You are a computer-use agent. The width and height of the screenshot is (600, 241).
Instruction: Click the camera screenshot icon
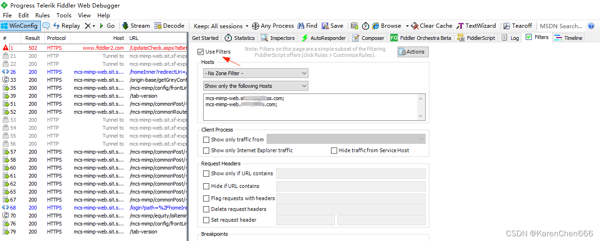[355, 26]
